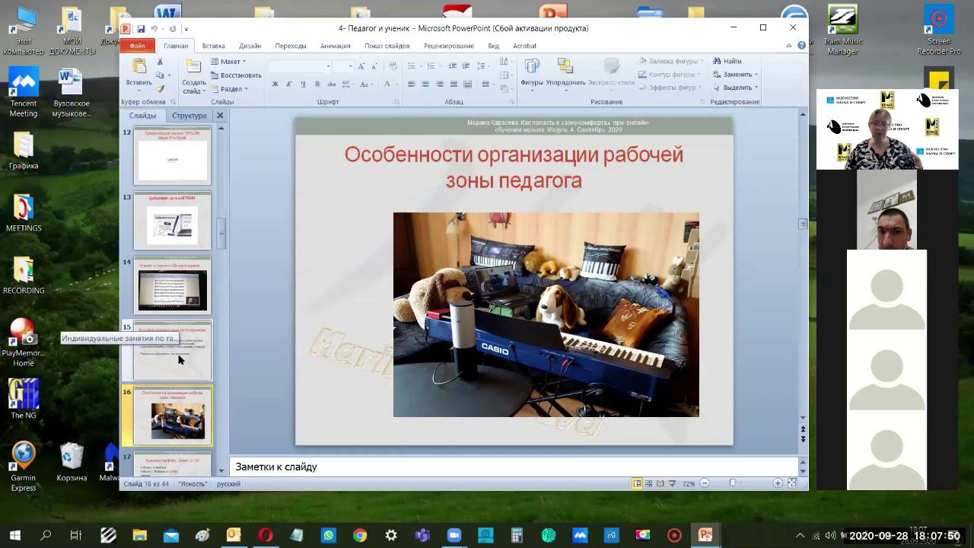Align paragraph text left
974x548 pixels.
[411, 84]
